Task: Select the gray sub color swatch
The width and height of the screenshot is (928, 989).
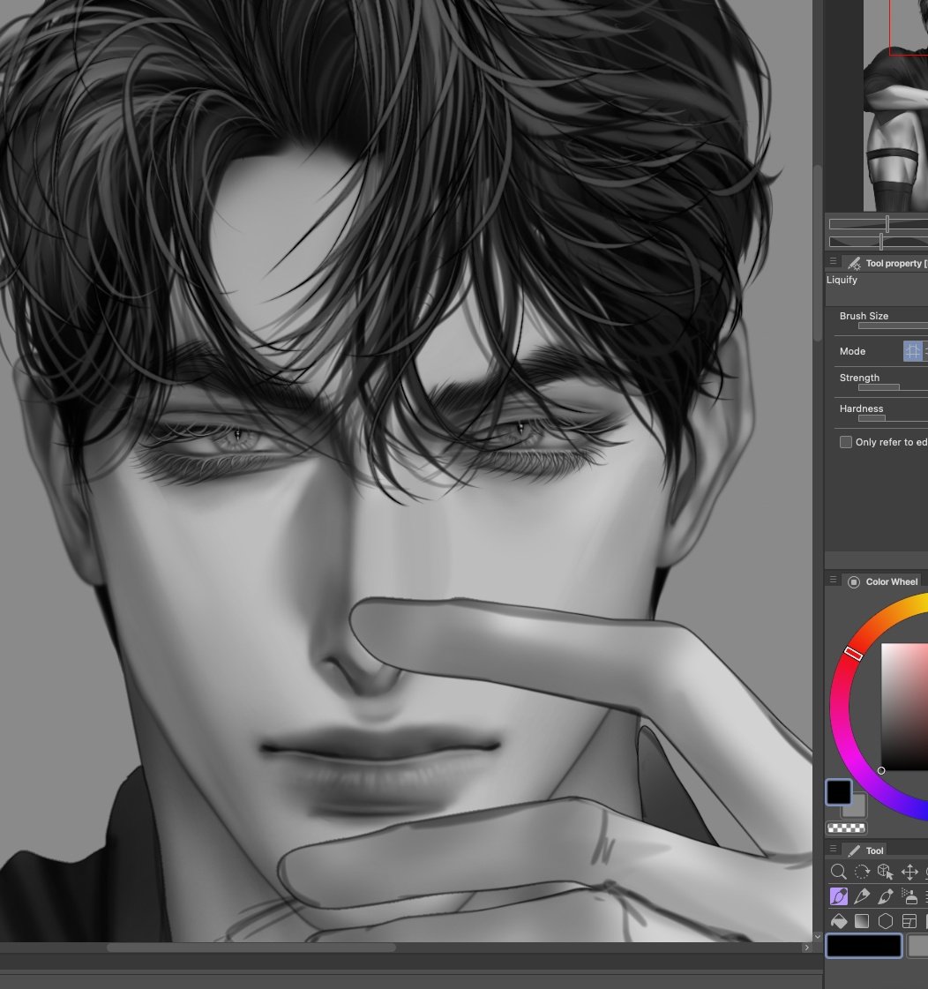Action: [x=857, y=808]
